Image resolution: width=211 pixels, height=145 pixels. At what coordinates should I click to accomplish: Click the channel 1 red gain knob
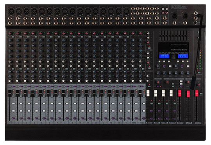pyautogui.click(x=10, y=33)
